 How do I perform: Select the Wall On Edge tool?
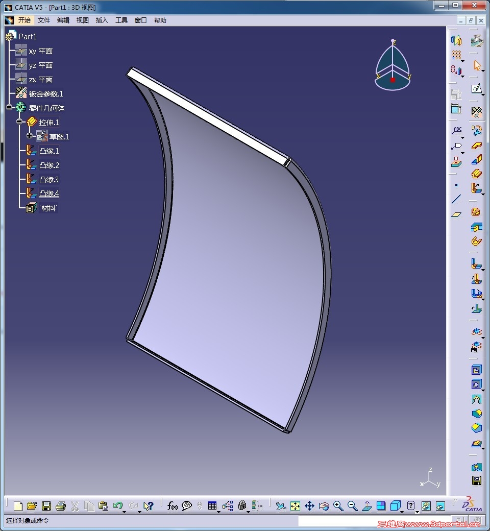pyautogui.click(x=476, y=159)
